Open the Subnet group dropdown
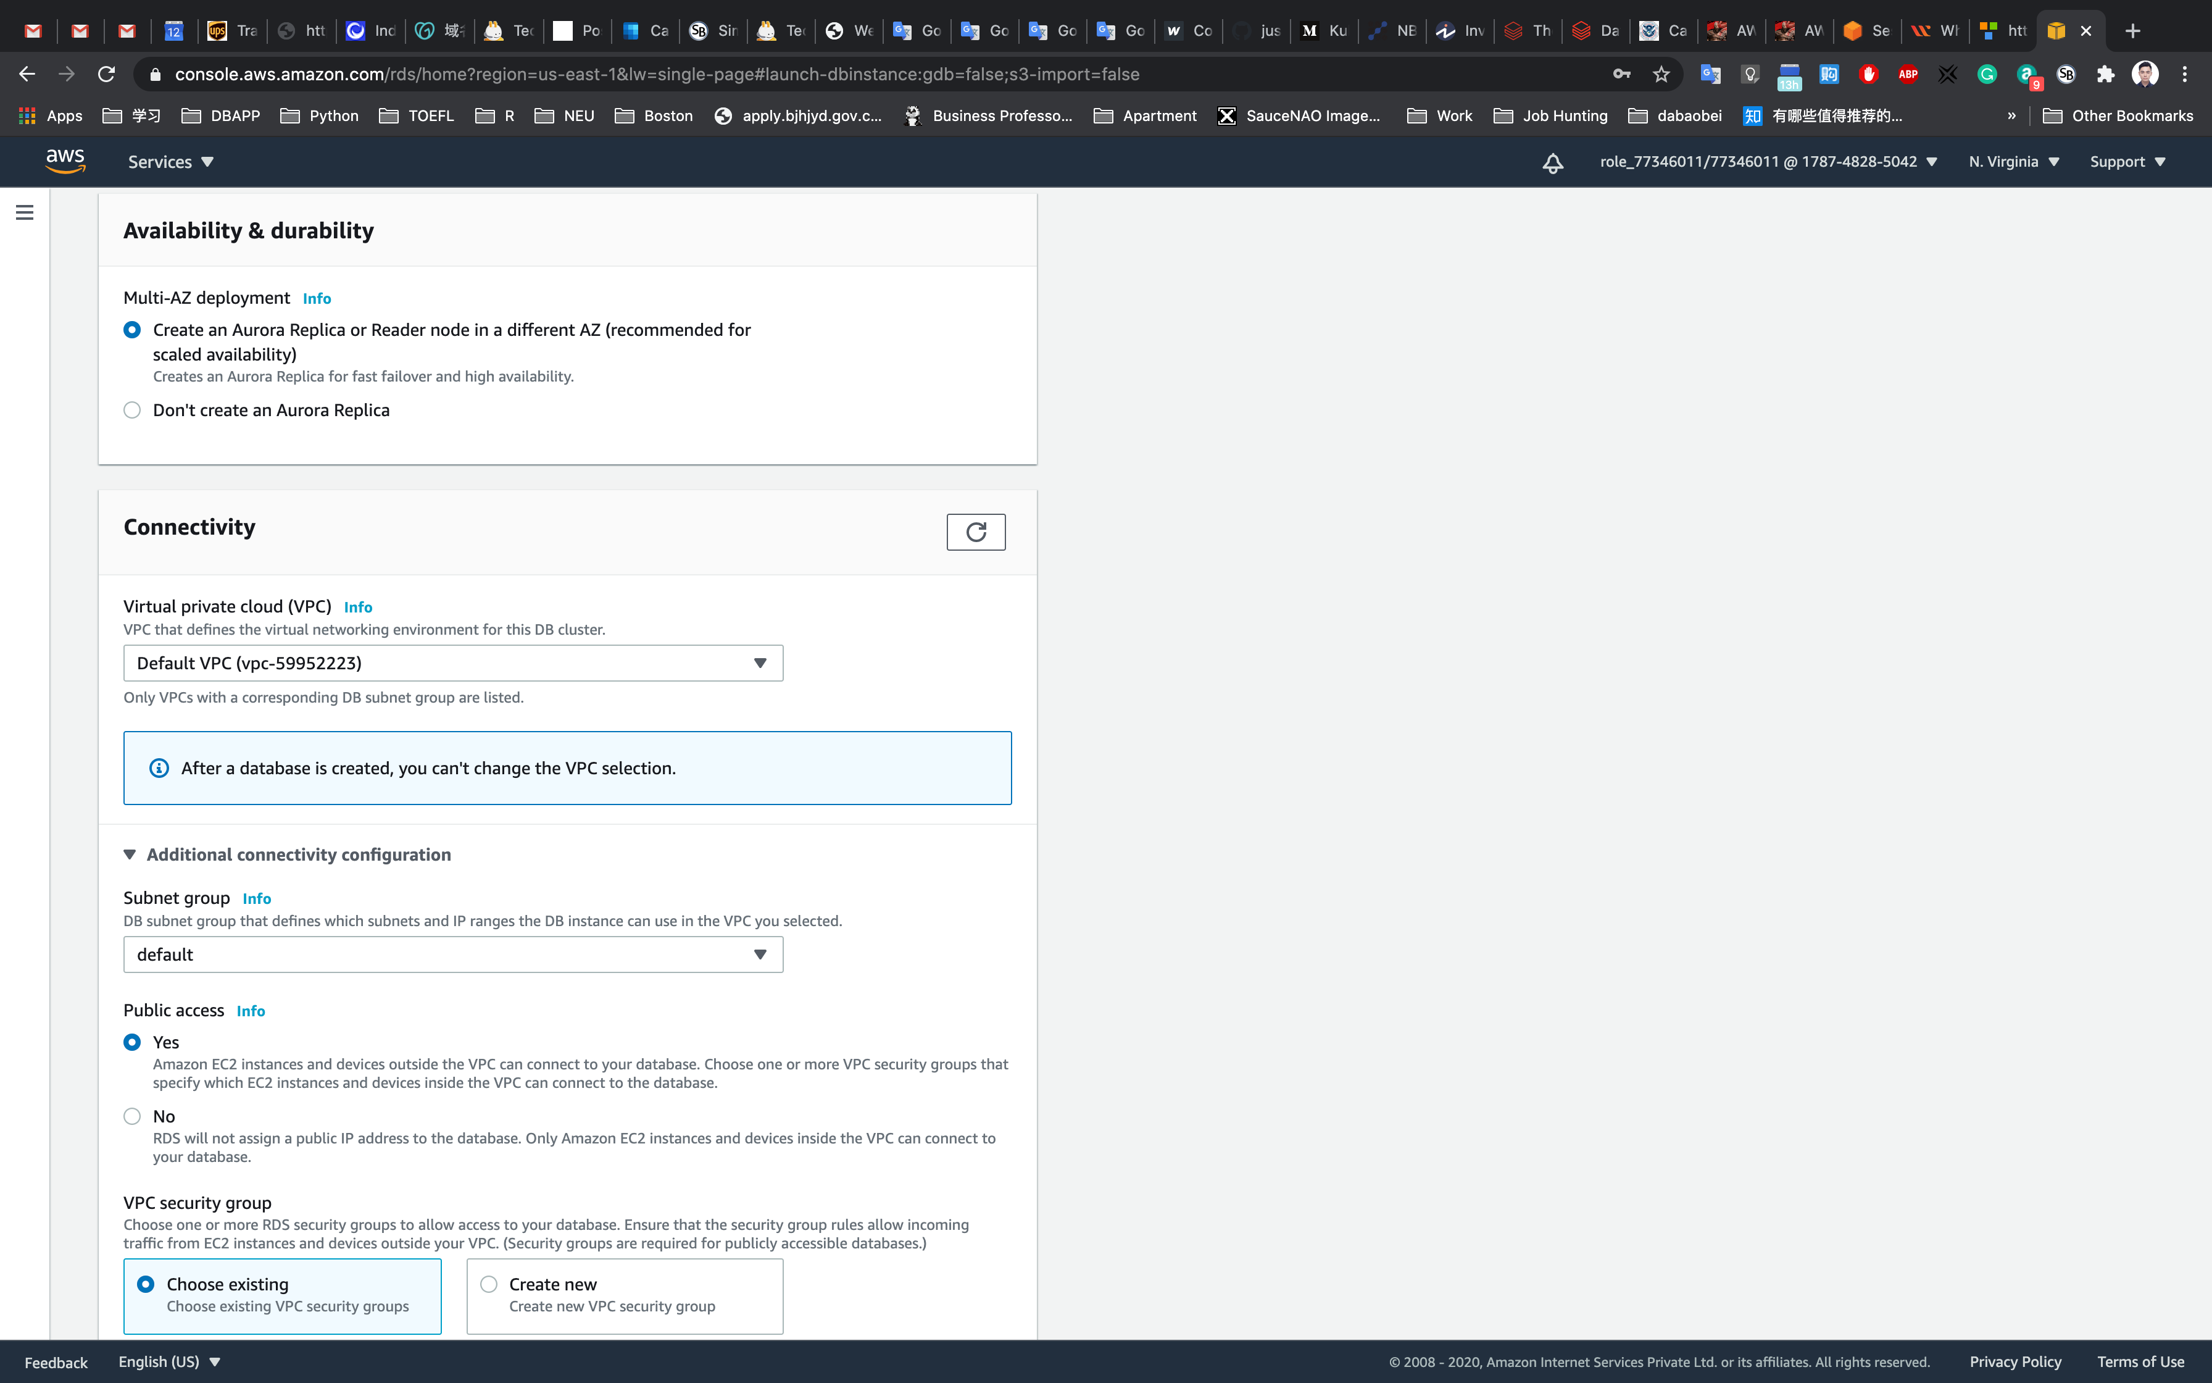The width and height of the screenshot is (2212, 1383). point(452,954)
